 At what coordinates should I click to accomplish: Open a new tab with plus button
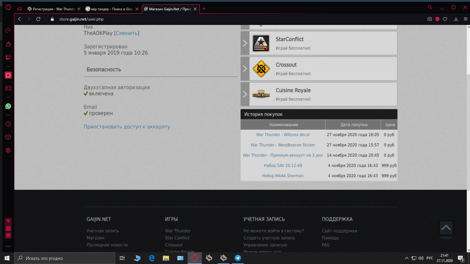[204, 9]
